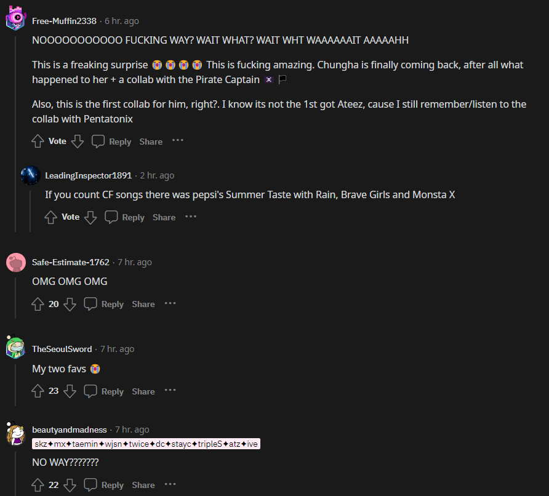Share LeadingInspector1891's reply
549x496 pixels.
[x=164, y=217]
